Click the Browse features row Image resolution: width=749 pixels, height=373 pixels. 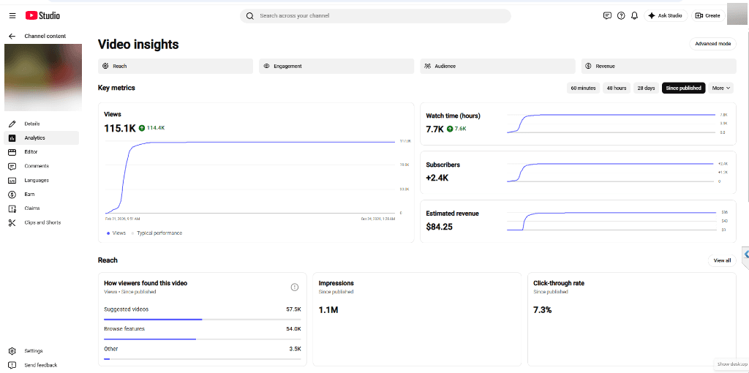(x=203, y=334)
